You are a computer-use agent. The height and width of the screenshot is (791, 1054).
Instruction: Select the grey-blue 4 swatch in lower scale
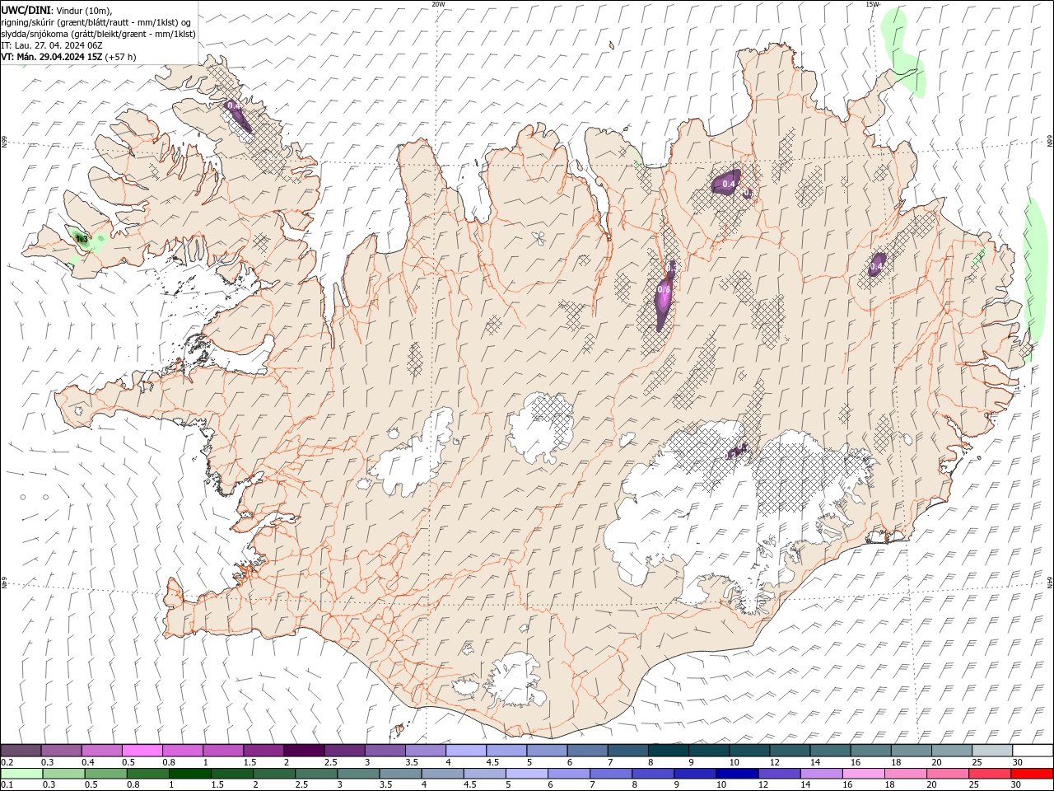pos(442,774)
